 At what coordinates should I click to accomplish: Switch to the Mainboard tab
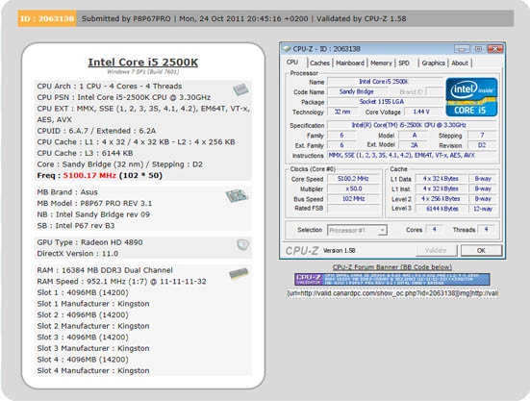(350, 63)
